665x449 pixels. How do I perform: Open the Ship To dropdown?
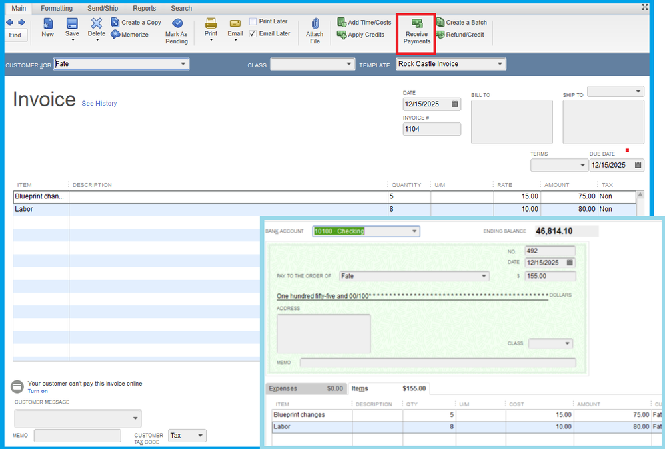(638, 91)
